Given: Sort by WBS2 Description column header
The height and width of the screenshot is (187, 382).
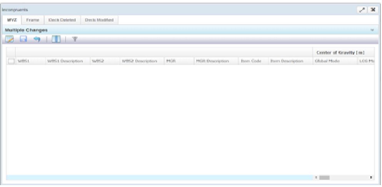Looking at the screenshot, I should coord(142,61).
